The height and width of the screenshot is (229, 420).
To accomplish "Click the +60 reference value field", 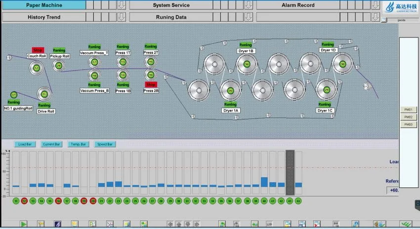I will pyautogui.click(x=393, y=190).
